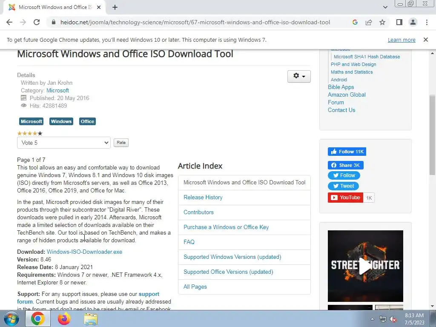Click the muted volume tray icon
Screen dimensions: 436x327
(x=393, y=319)
